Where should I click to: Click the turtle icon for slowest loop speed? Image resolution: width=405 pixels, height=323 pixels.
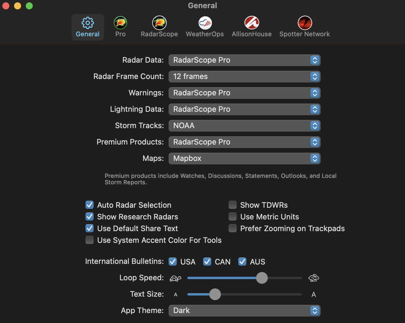pos(176,278)
